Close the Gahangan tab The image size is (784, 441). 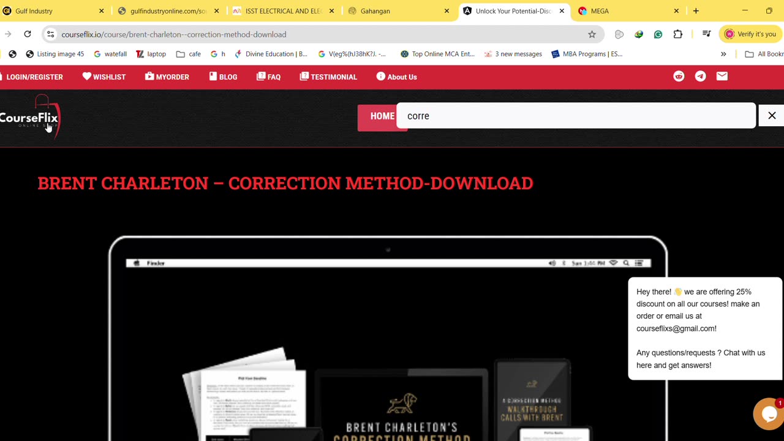pos(447,11)
